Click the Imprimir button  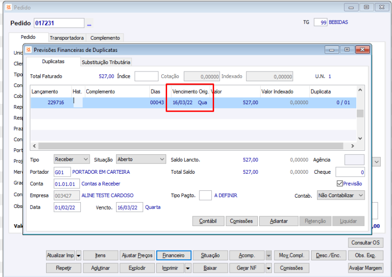click(170, 268)
